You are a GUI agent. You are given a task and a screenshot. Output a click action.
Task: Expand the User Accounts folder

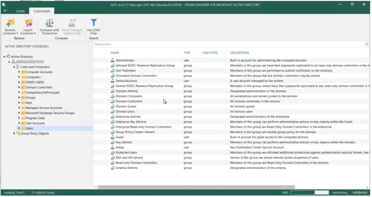pos(19,123)
